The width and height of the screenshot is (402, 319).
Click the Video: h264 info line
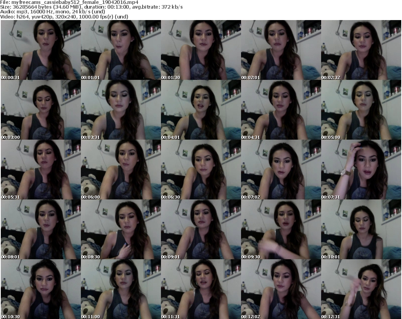click(64, 17)
